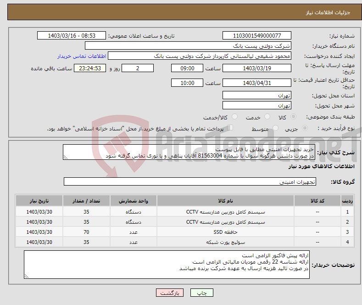This screenshot has width=362, height=305.
Task: Click the delivery city field تهران
Action: 257,105
